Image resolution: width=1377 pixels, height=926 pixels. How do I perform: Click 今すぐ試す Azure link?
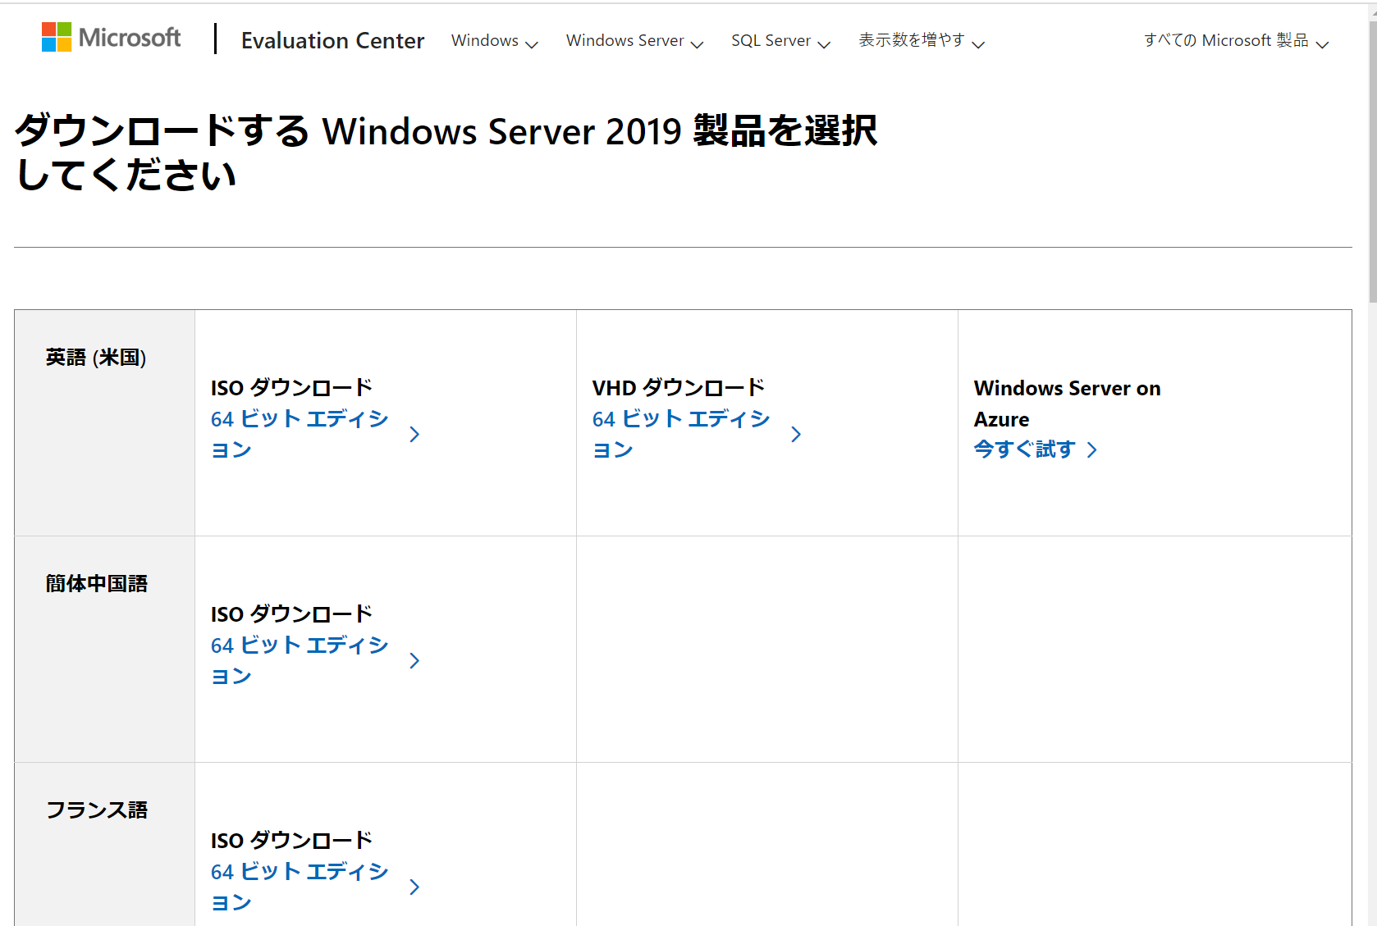[1024, 449]
